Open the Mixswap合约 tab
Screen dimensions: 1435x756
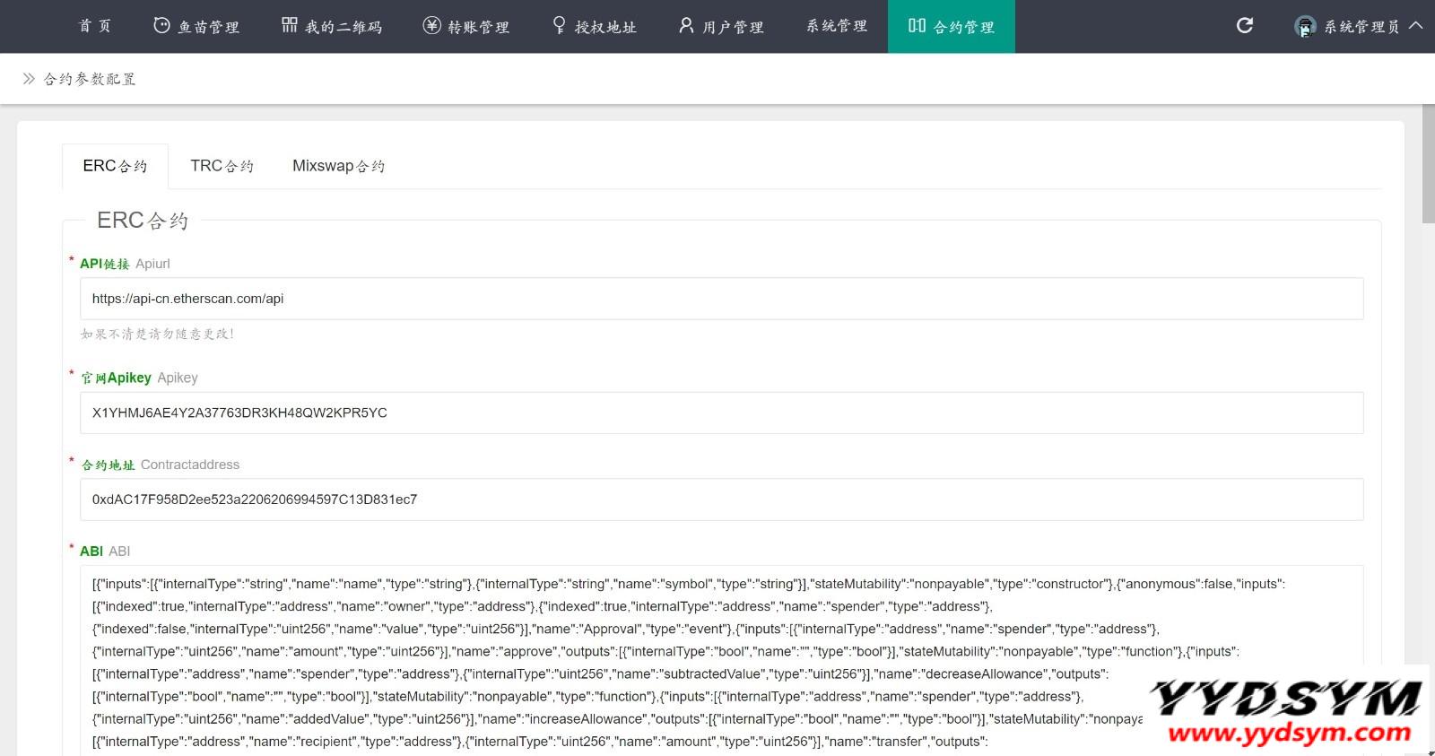[x=338, y=166]
